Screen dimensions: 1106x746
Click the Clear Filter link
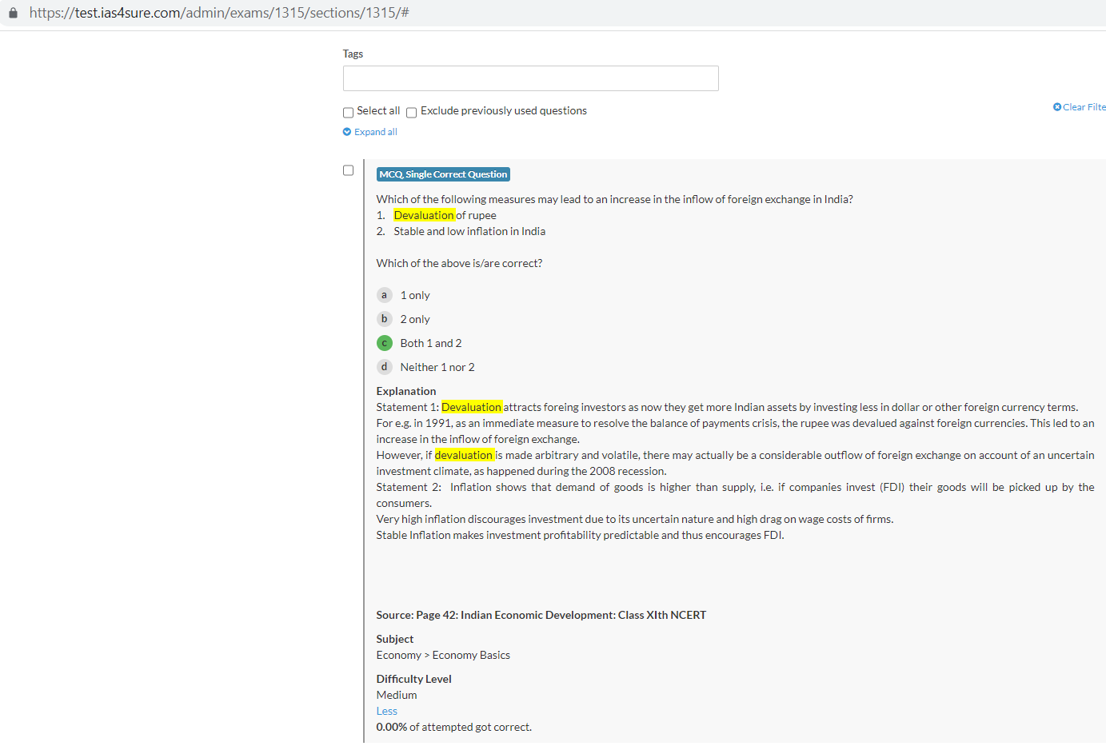[1084, 107]
